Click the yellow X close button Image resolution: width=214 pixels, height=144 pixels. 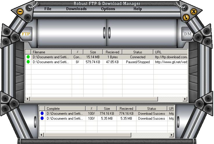[x=194, y=11]
